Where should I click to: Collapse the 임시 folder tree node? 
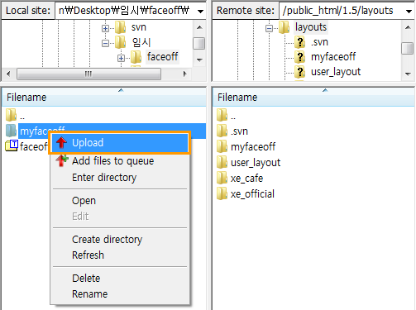(x=105, y=43)
